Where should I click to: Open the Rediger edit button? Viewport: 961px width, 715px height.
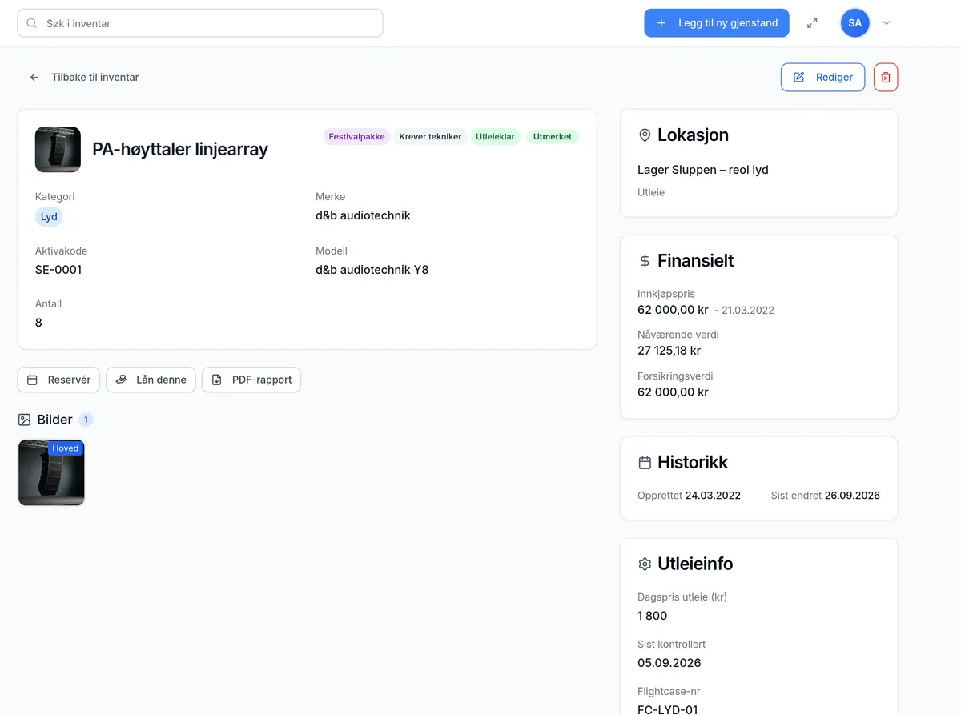tap(822, 77)
